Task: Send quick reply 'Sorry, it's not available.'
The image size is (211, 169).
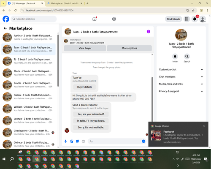Action: (x=91, y=127)
